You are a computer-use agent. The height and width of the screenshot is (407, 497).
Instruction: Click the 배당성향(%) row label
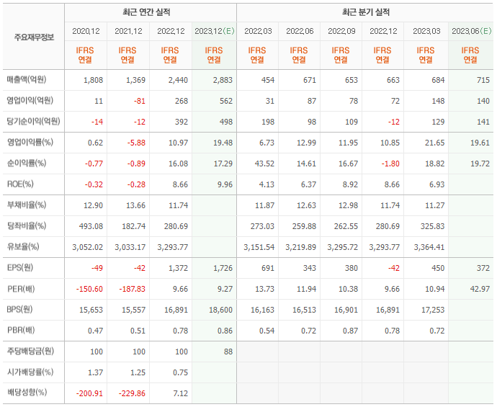(x=27, y=393)
